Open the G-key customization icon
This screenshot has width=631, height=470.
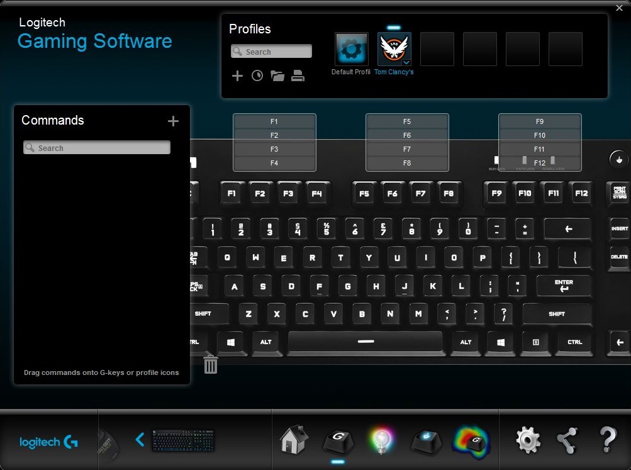tap(338, 442)
